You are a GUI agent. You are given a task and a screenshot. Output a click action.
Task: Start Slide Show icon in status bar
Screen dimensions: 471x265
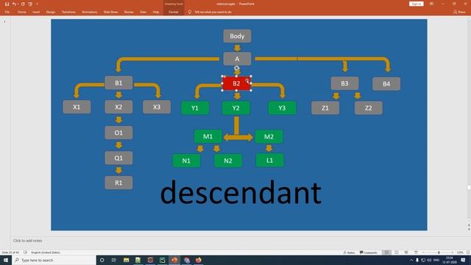[x=416, y=252]
